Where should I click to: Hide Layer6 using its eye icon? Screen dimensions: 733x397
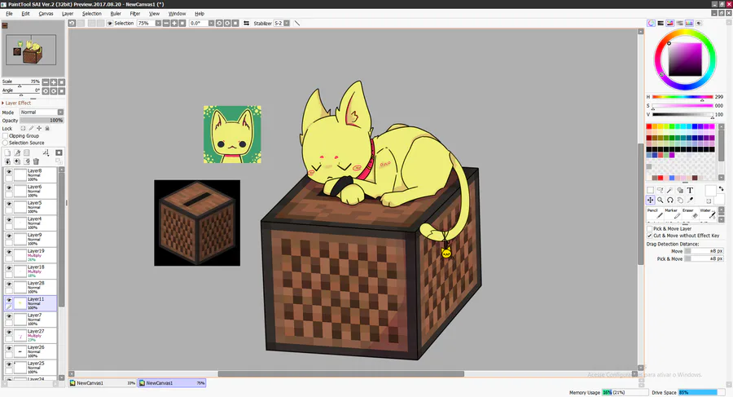pos(9,187)
